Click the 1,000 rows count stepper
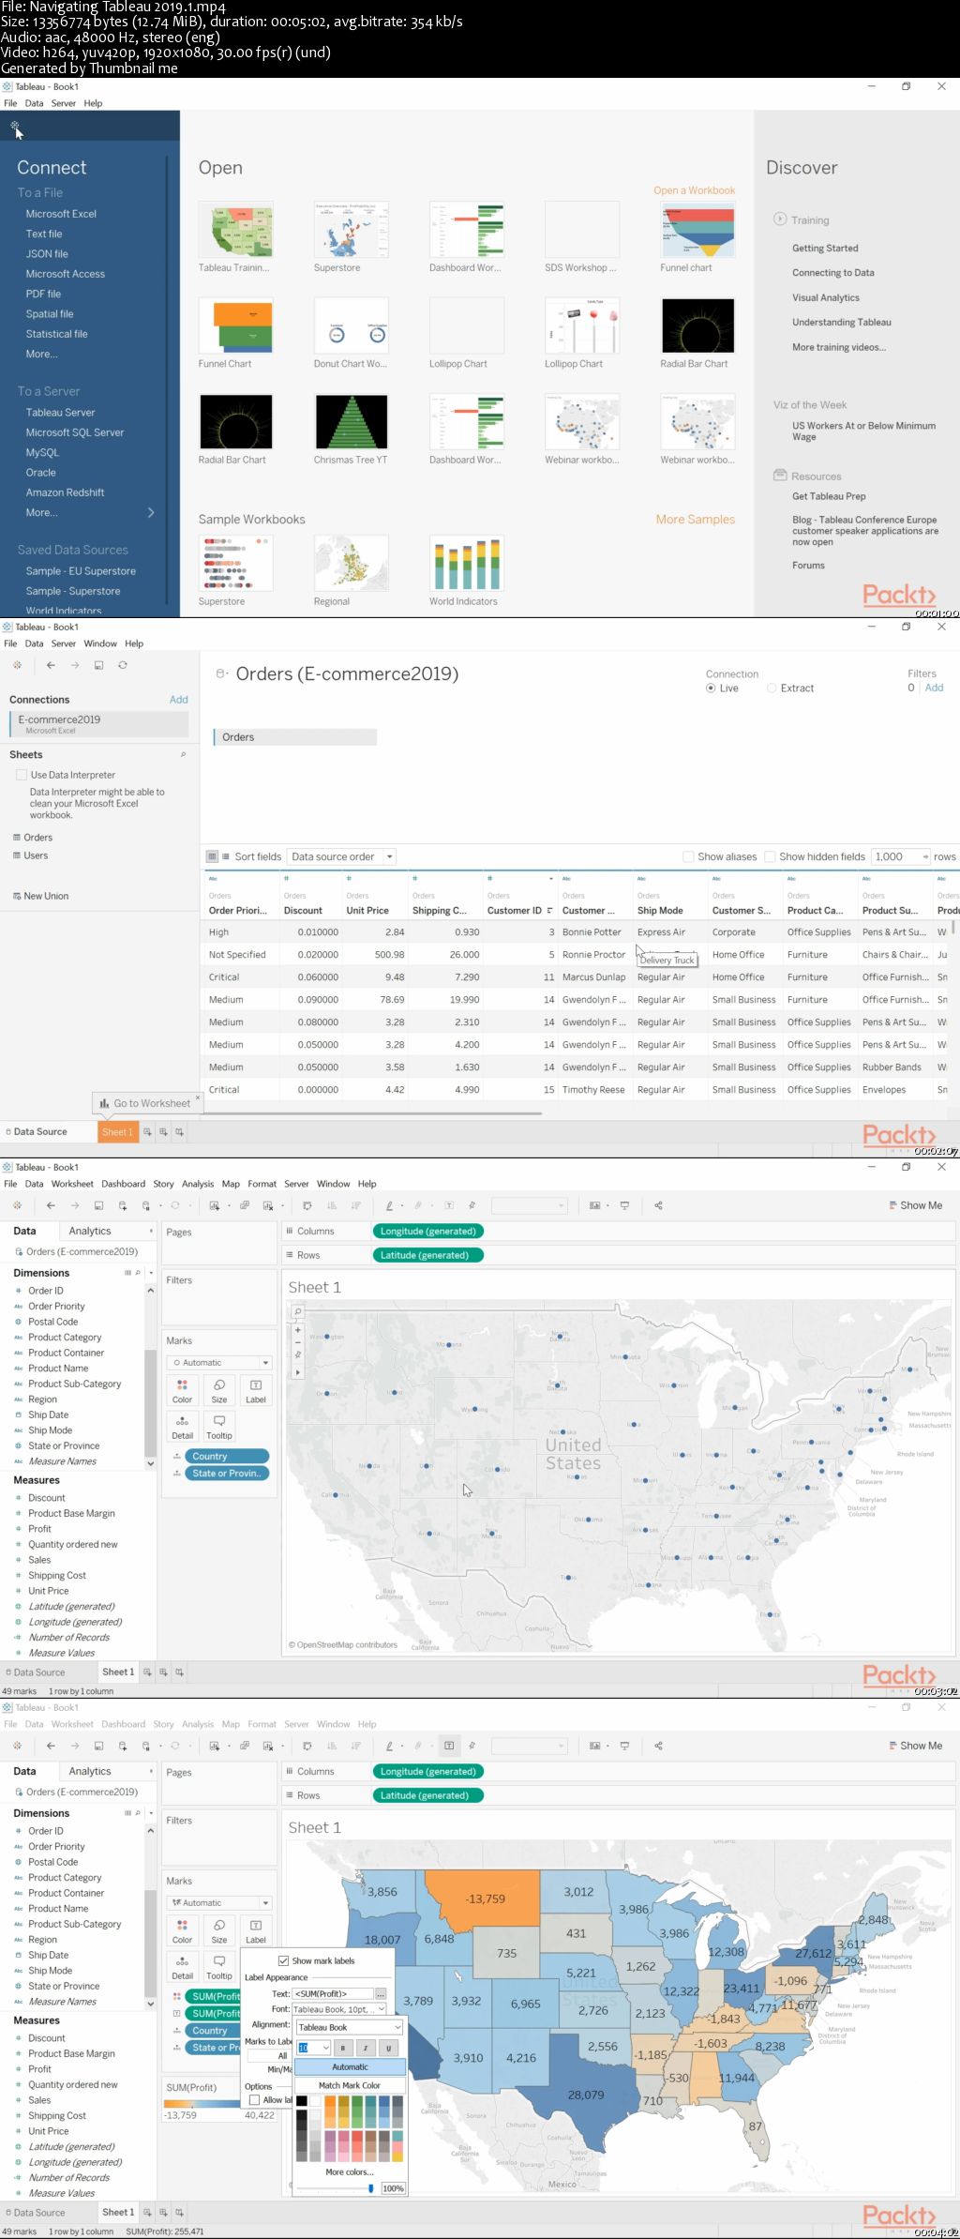 pyautogui.click(x=924, y=856)
